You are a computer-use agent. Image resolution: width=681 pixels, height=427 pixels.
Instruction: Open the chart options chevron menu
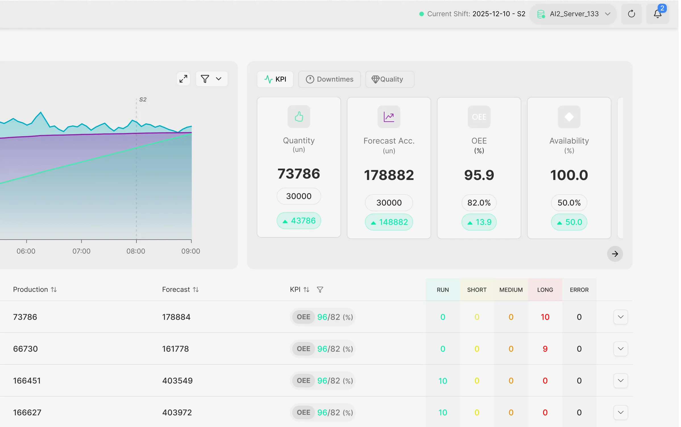(219, 79)
